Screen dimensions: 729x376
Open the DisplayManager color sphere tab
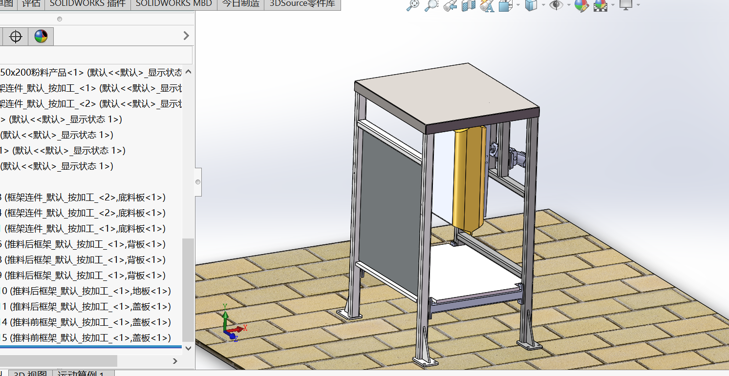click(x=41, y=37)
